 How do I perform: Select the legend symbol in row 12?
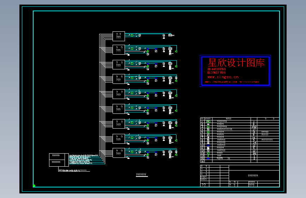(x=208, y=151)
